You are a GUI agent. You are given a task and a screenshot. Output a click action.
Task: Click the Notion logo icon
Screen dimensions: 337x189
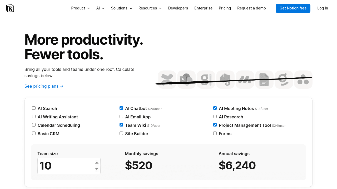10,8
